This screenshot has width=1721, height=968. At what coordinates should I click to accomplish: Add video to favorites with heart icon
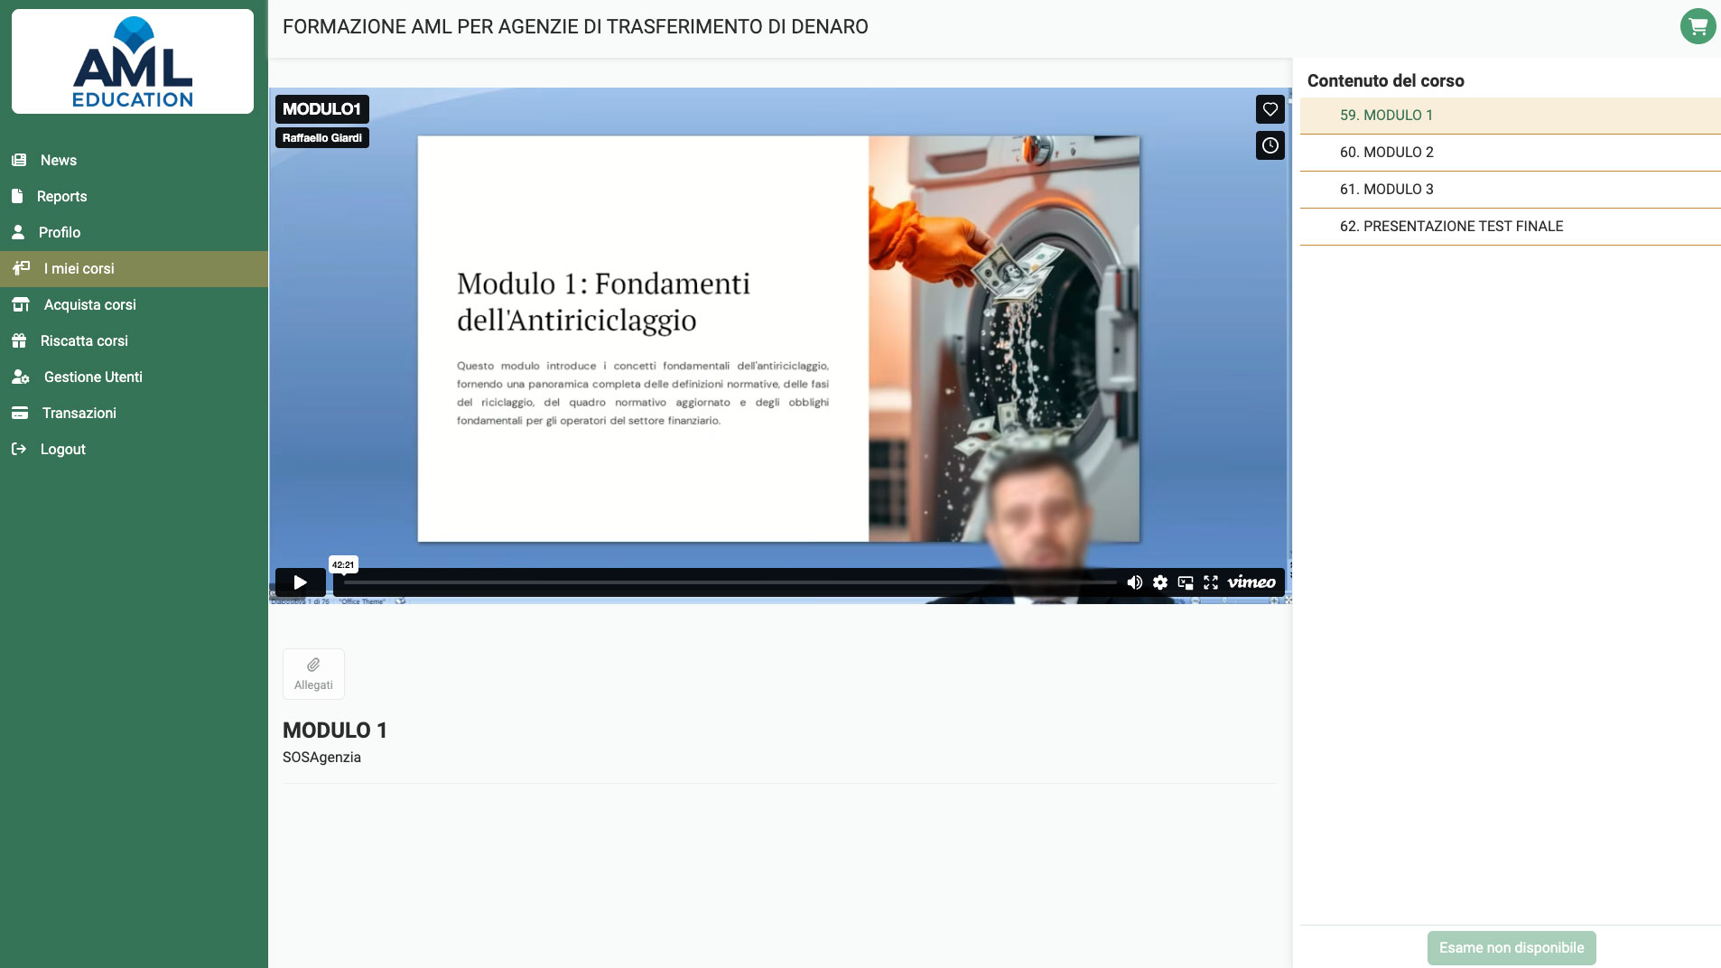[x=1270, y=109]
